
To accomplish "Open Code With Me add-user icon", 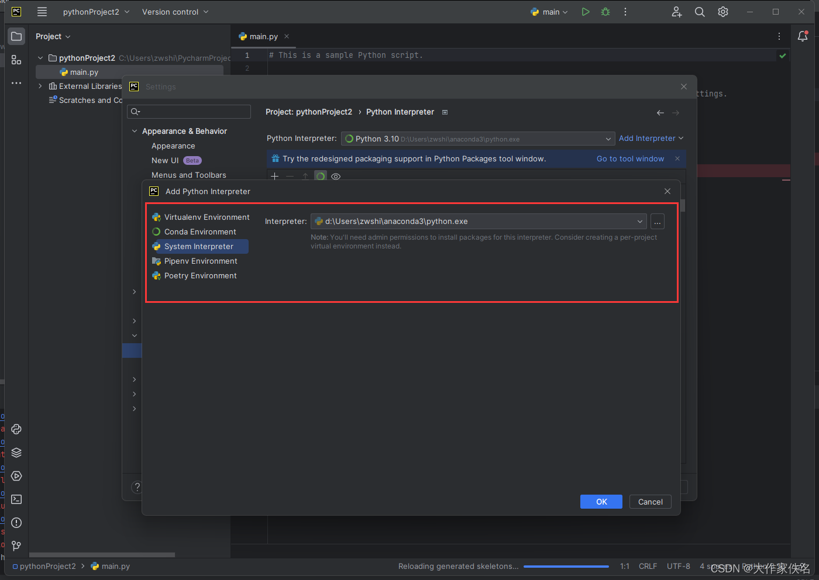I will [x=677, y=12].
